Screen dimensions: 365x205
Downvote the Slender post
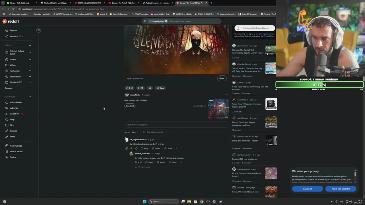pos(132,88)
